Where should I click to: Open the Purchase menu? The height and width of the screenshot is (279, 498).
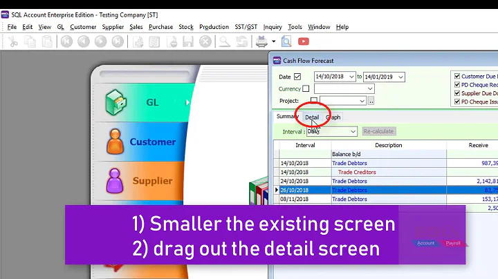(160, 27)
